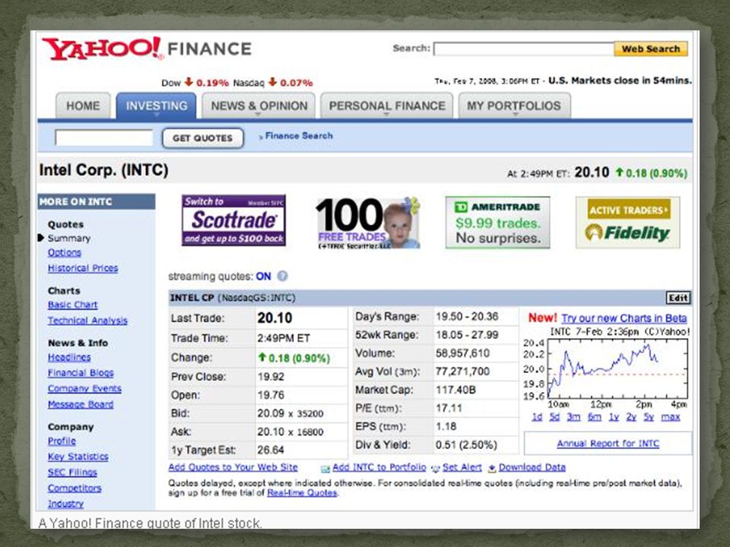Image resolution: width=730 pixels, height=547 pixels.
Task: Open the Scottrade advertisement banner
Action: pyautogui.click(x=233, y=220)
